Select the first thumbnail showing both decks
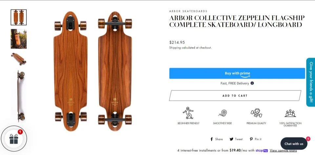This screenshot has height=155, width=315. [x=19, y=17]
